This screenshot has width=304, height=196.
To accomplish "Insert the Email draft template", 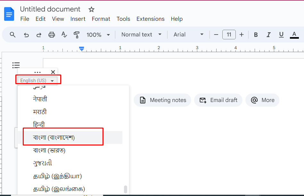I will [218, 100].
